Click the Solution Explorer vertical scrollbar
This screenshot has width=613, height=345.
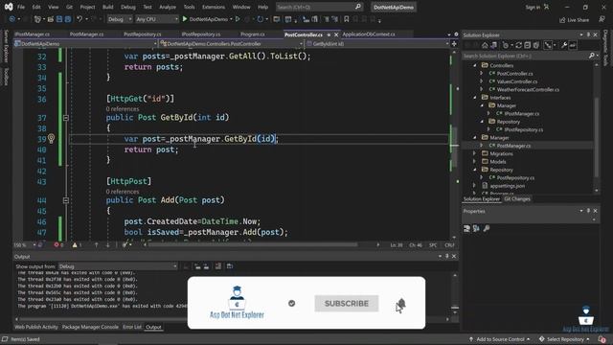597,137
